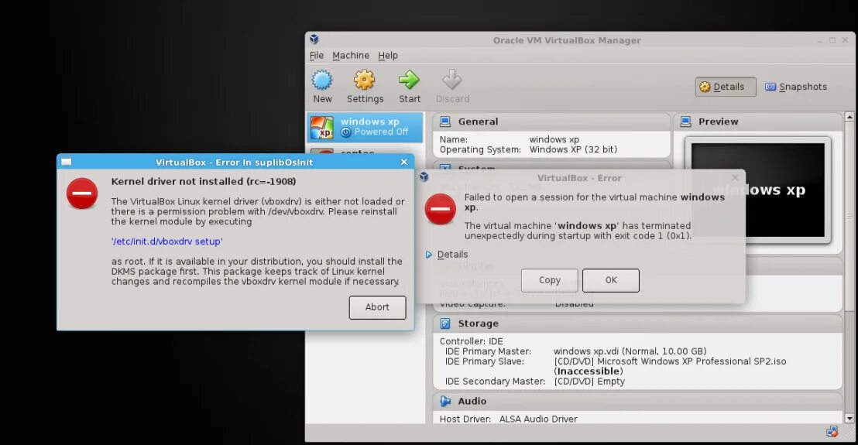This screenshot has width=858, height=445.
Task: Click the General section icon
Action: (445, 122)
